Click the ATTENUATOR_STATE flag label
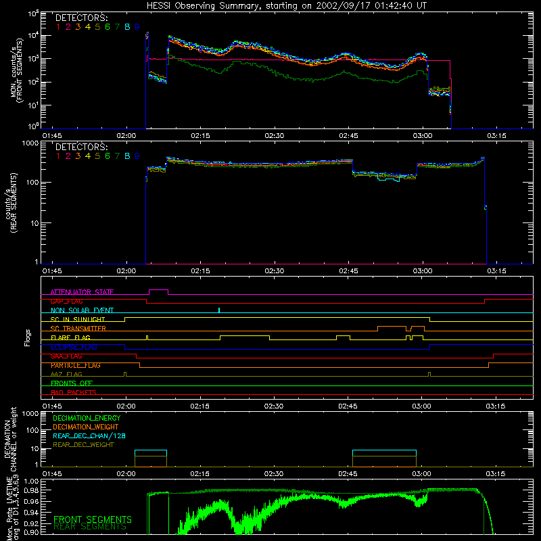Screen dimensions: 541x541 coord(82,292)
